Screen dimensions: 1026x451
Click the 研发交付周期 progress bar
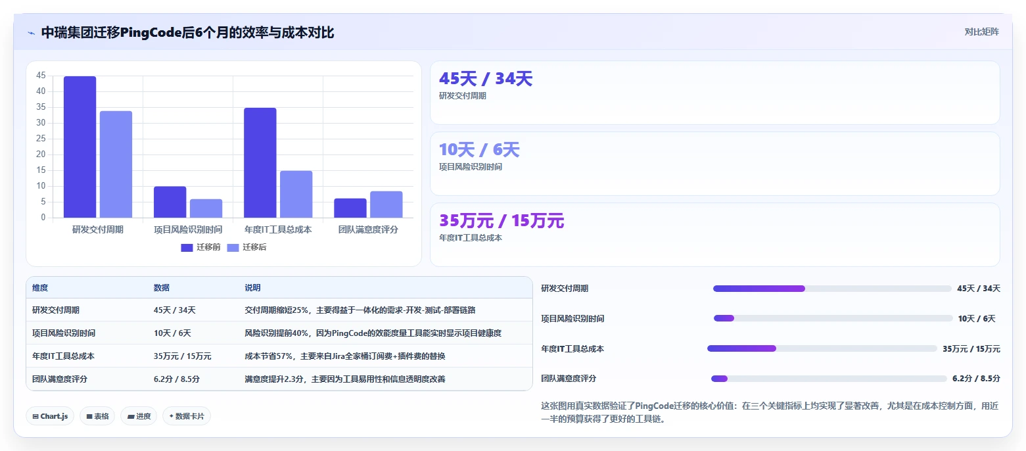pos(832,289)
